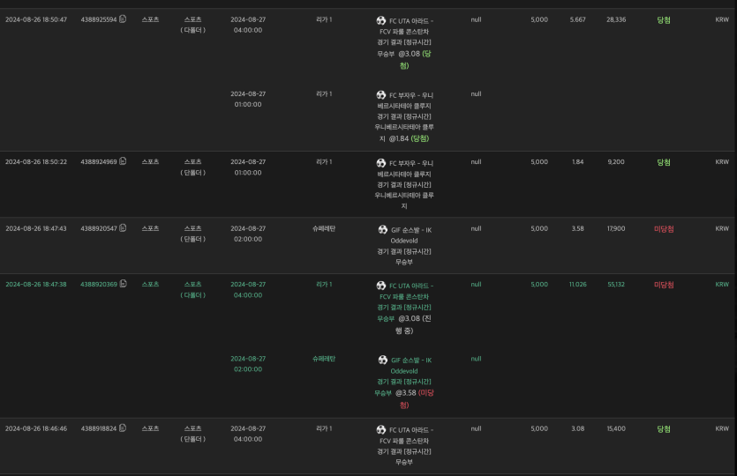Click the 28,336 expected payout

pyautogui.click(x=616, y=19)
